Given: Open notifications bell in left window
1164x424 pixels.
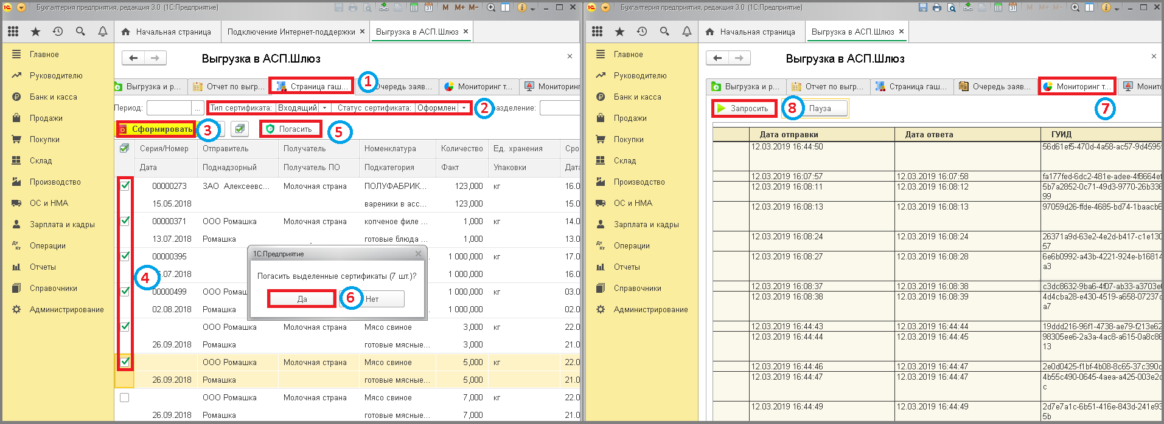Looking at the screenshot, I should 103,32.
